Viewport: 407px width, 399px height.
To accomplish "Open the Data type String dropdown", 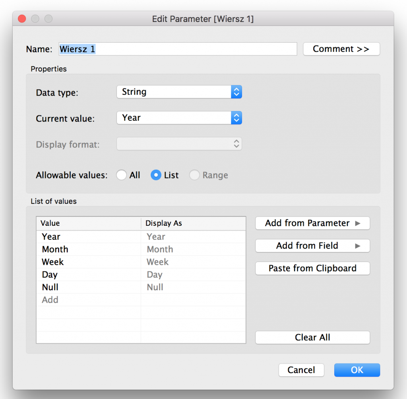I will (x=179, y=92).
